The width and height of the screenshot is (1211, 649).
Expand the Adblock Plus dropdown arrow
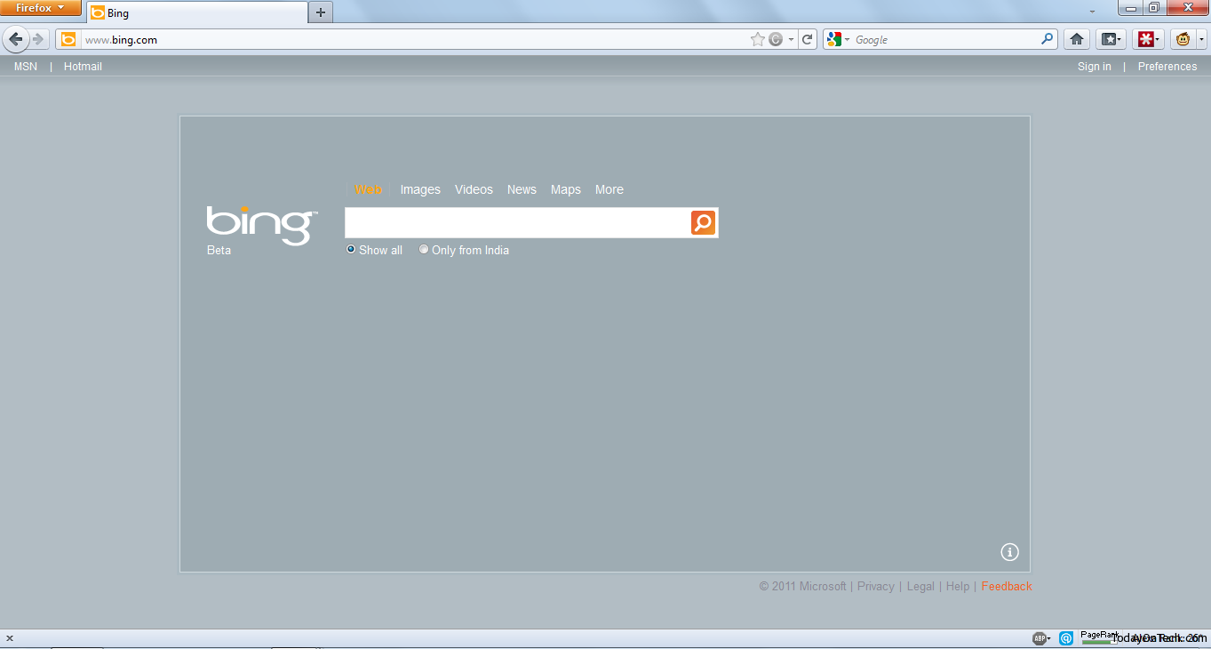(x=1049, y=638)
